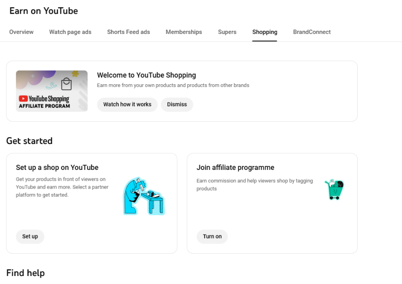Click the green shopping cart illustration
Screen dimensions: 402x284
(334, 189)
